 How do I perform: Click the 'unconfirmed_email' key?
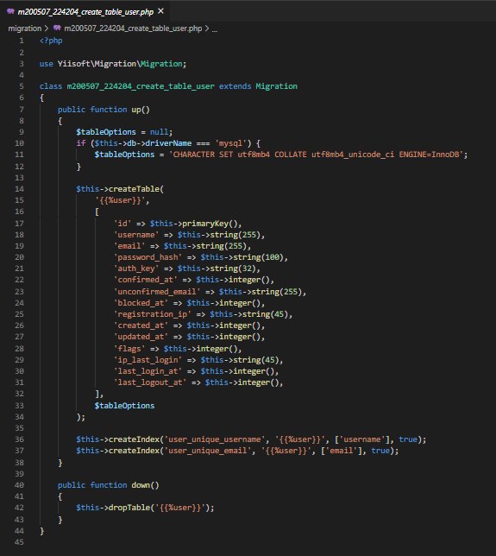pyautogui.click(x=157, y=292)
